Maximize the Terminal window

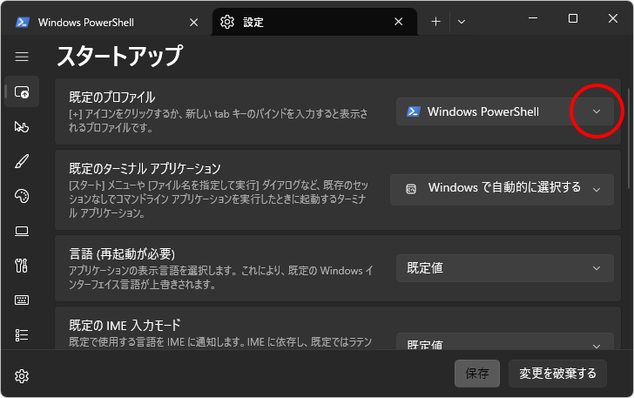coord(573,18)
